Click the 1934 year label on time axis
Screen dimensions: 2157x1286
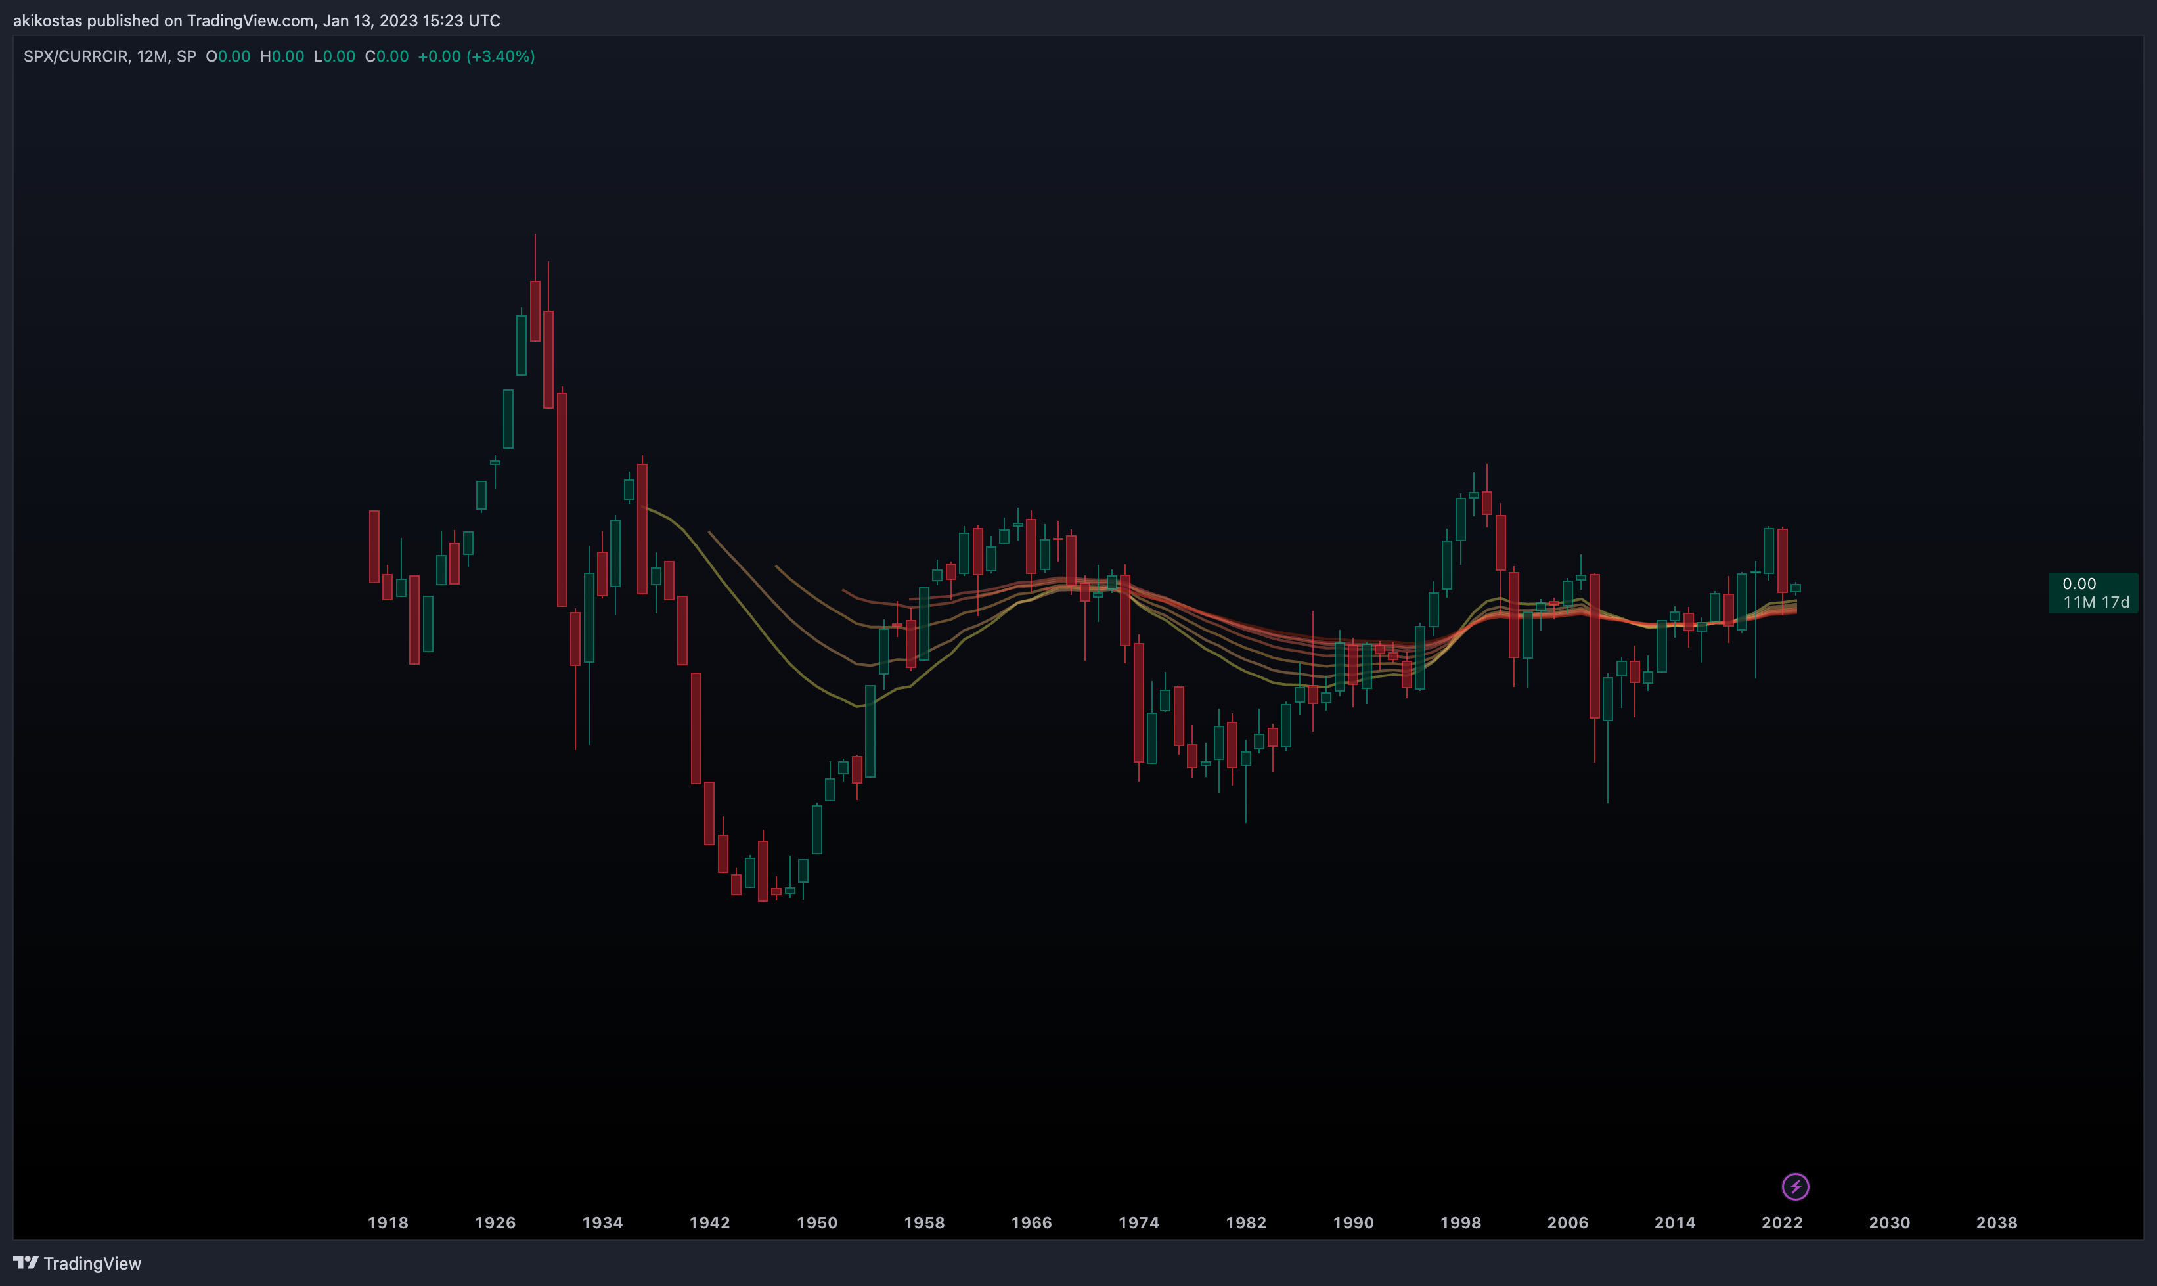click(602, 1223)
